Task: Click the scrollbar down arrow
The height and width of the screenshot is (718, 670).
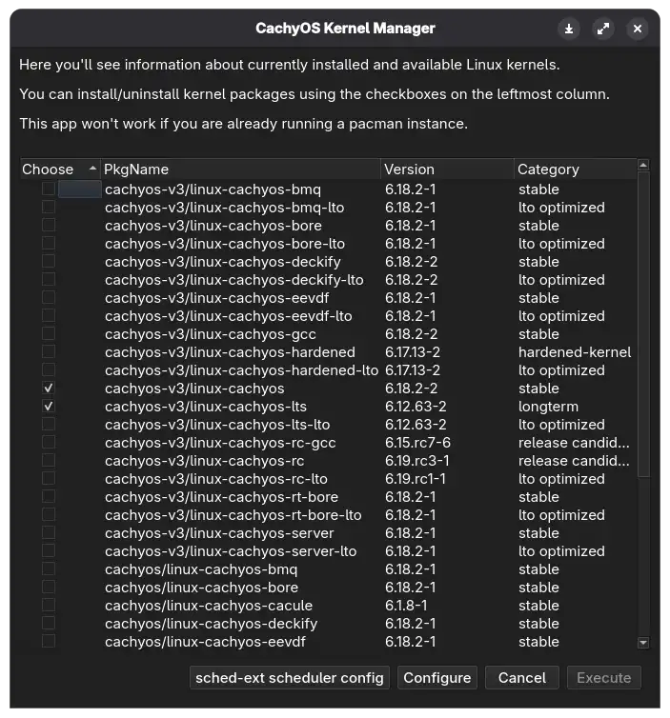Action: [643, 644]
